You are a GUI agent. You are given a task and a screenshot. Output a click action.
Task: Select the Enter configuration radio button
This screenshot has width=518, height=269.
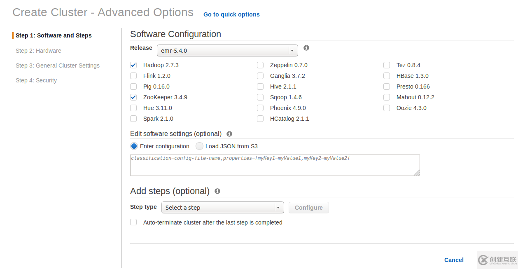(134, 146)
